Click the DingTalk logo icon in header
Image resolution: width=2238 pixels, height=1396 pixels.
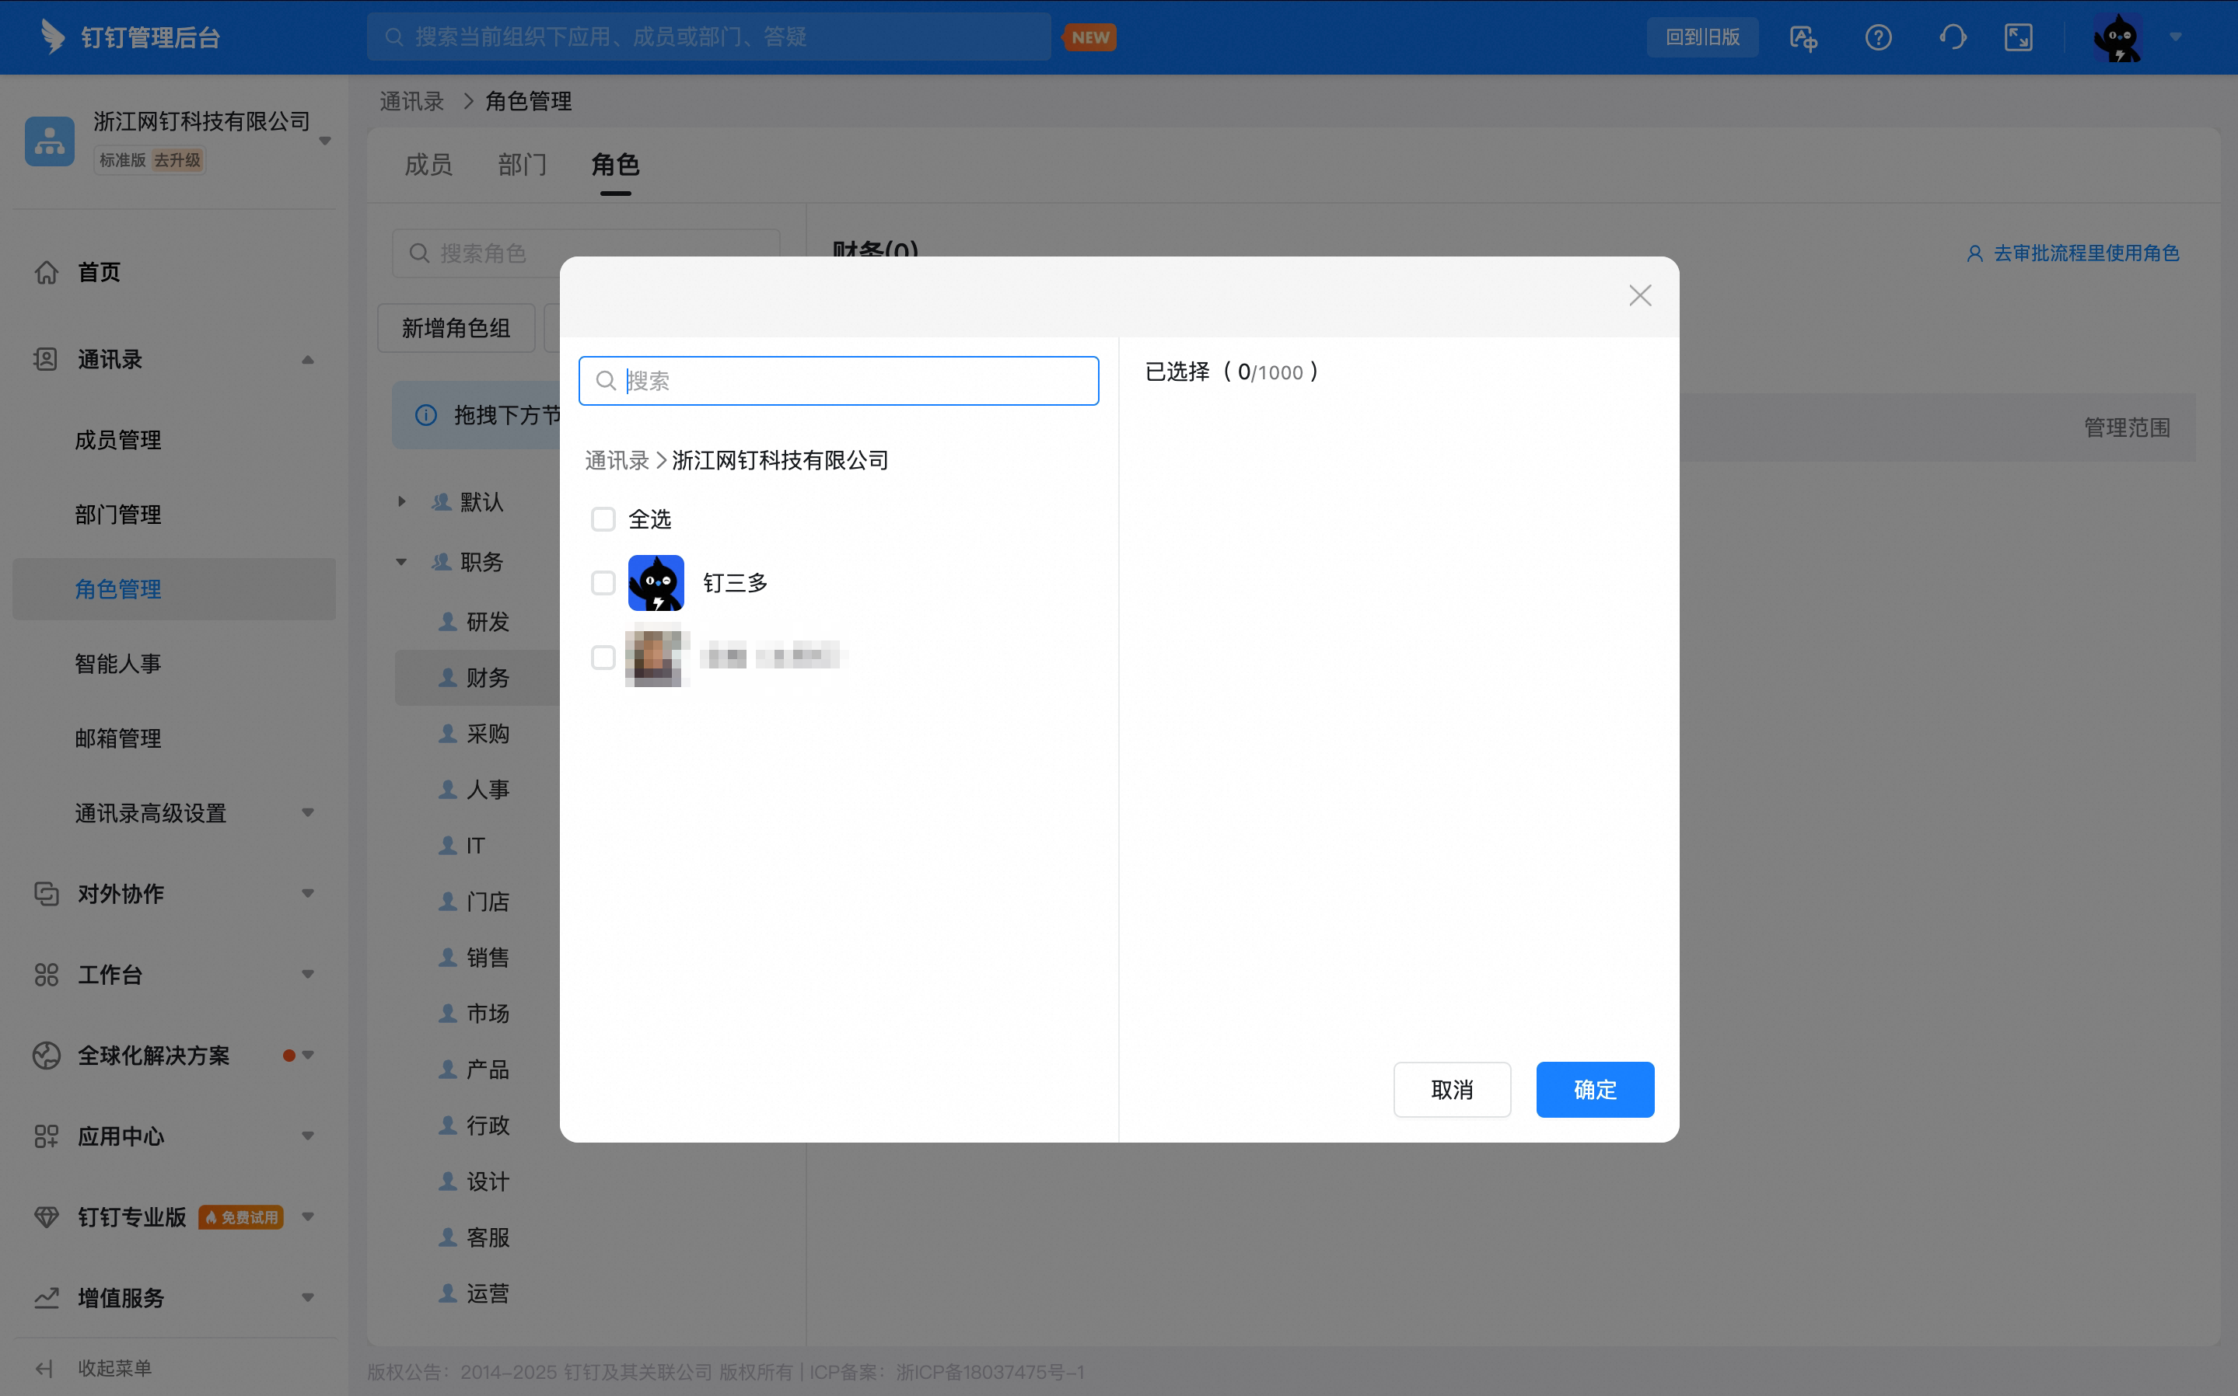point(53,37)
